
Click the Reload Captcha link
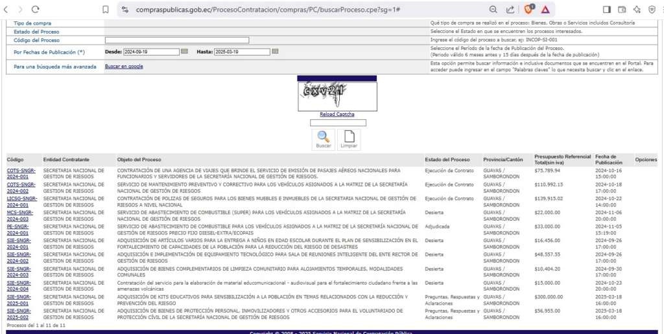click(337, 115)
